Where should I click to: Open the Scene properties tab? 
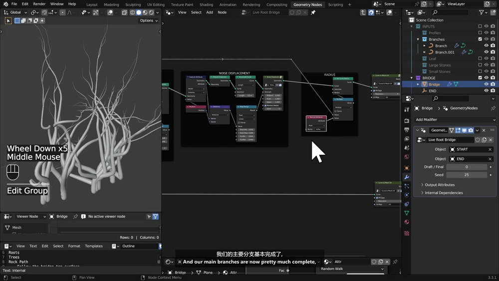coord(406,148)
